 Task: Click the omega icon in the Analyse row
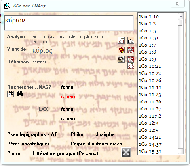121,40
